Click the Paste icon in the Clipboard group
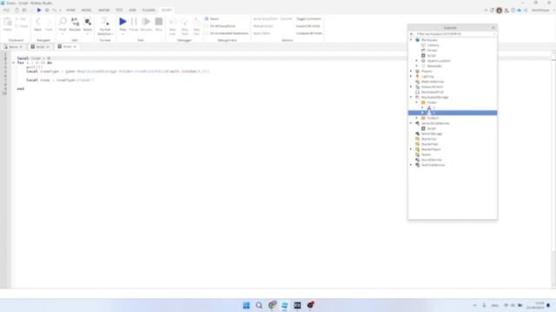The image size is (556, 312). pos(8,23)
